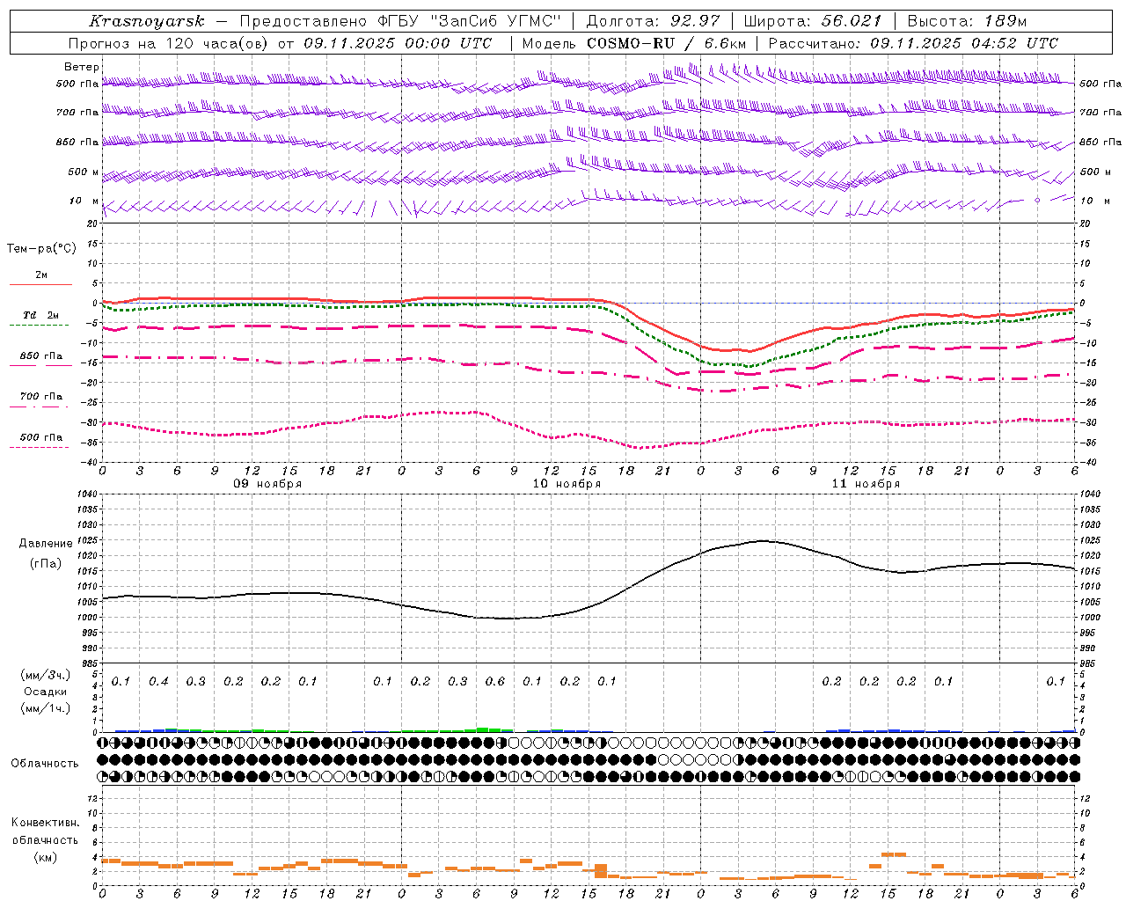Click the dotted pink 500 гПа temperature legend line
The image size is (1126, 901).
[39, 447]
